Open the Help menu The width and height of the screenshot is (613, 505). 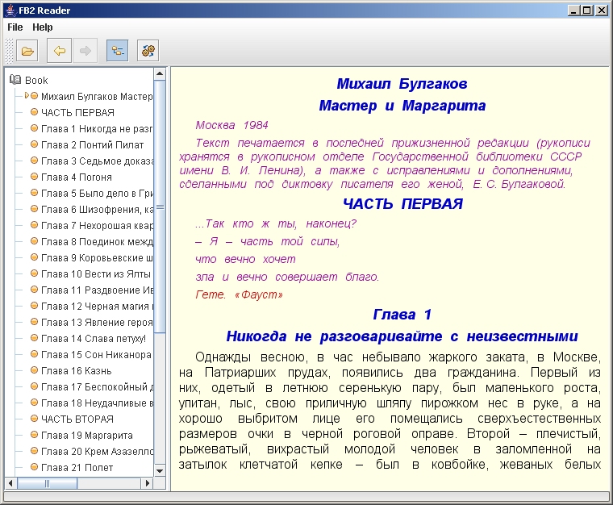[42, 27]
